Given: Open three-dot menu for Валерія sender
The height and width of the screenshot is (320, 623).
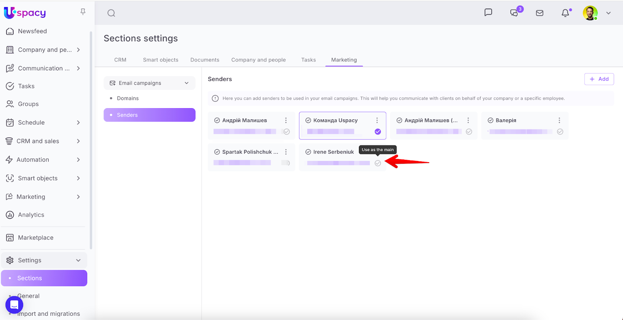Looking at the screenshot, I should click(559, 121).
